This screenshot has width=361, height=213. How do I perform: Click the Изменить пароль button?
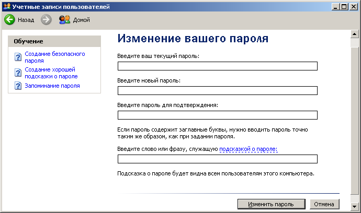tap(272, 204)
